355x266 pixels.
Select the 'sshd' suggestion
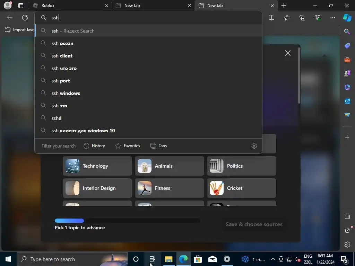[x=148, y=118]
